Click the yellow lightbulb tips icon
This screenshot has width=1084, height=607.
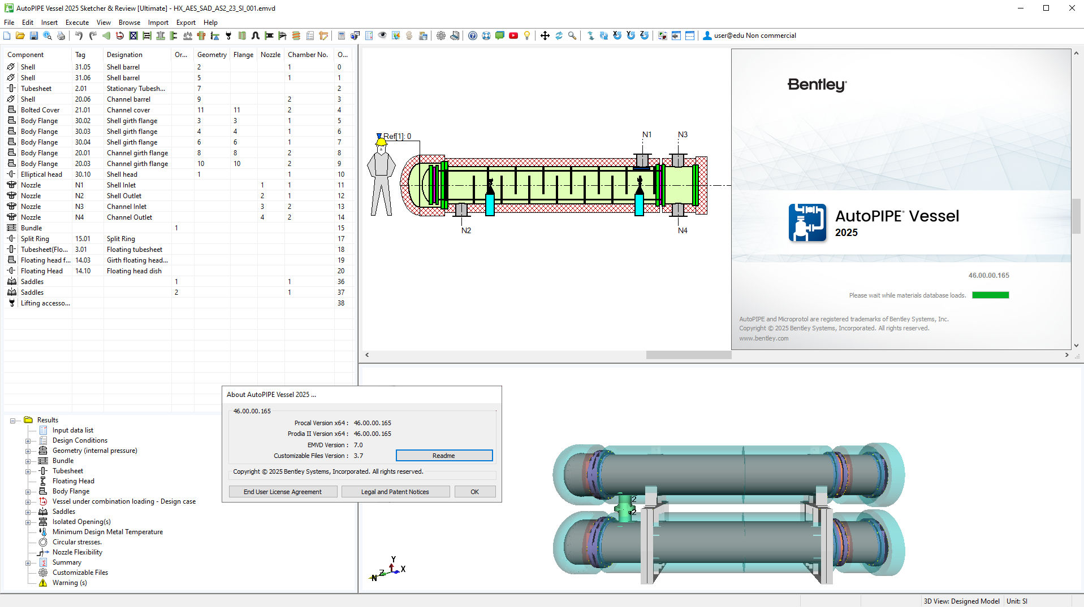[527, 36]
